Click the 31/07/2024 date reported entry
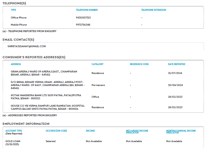The image size is (208, 168). (175, 73)
